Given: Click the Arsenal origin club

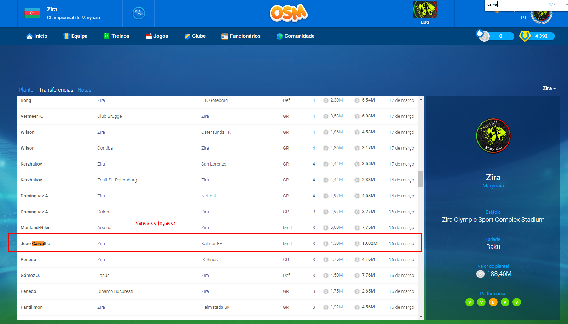Looking at the screenshot, I should (x=105, y=227).
